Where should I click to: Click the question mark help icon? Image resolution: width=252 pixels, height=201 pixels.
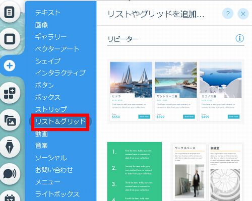[x=228, y=14]
